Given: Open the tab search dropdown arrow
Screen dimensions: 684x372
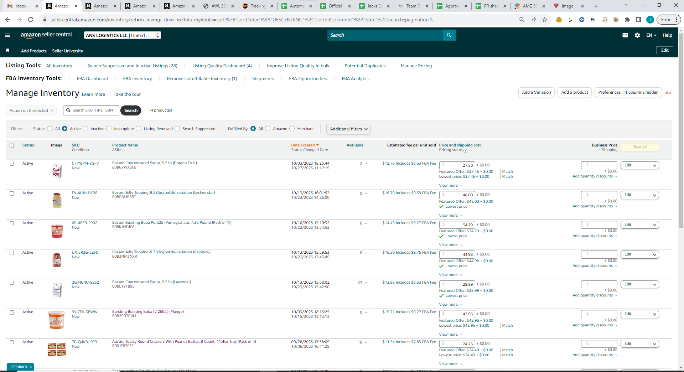Looking at the screenshot, I should 627,5.
